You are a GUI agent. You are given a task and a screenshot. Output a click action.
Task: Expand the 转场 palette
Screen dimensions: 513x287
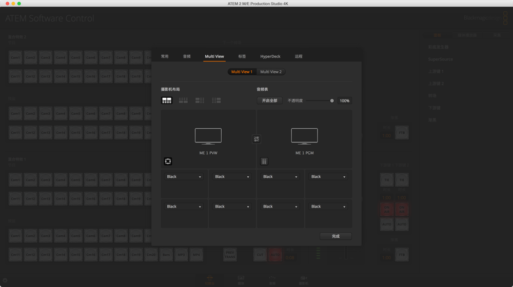coord(432,95)
